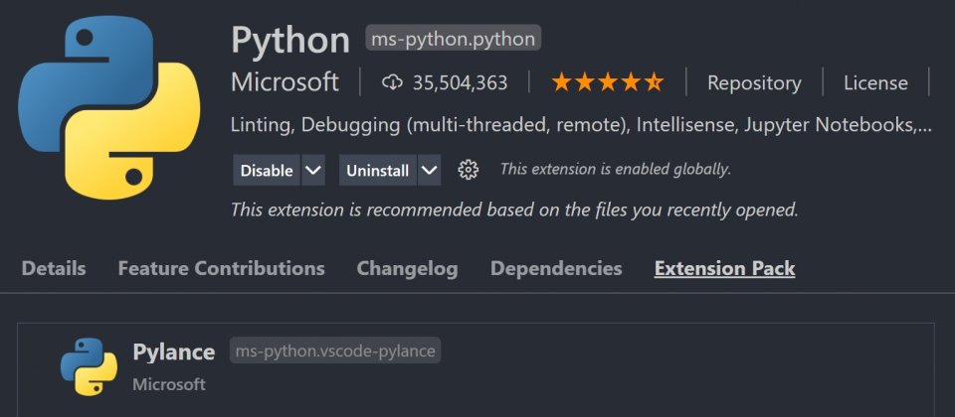The height and width of the screenshot is (417, 955).
Task: Open the Pylance extension title
Action: (x=173, y=351)
